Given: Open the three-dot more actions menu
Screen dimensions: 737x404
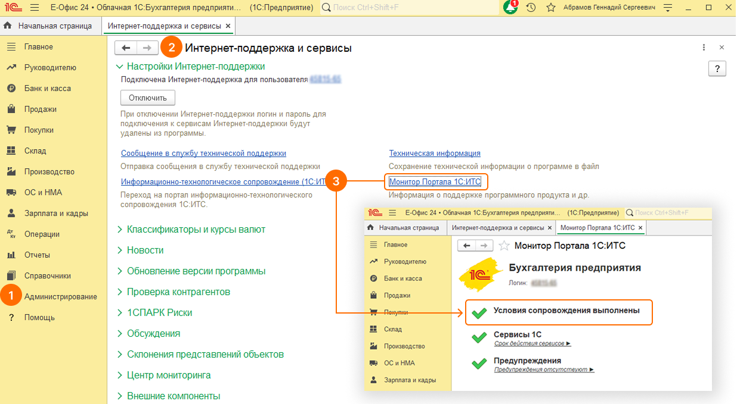Looking at the screenshot, I should pyautogui.click(x=704, y=48).
